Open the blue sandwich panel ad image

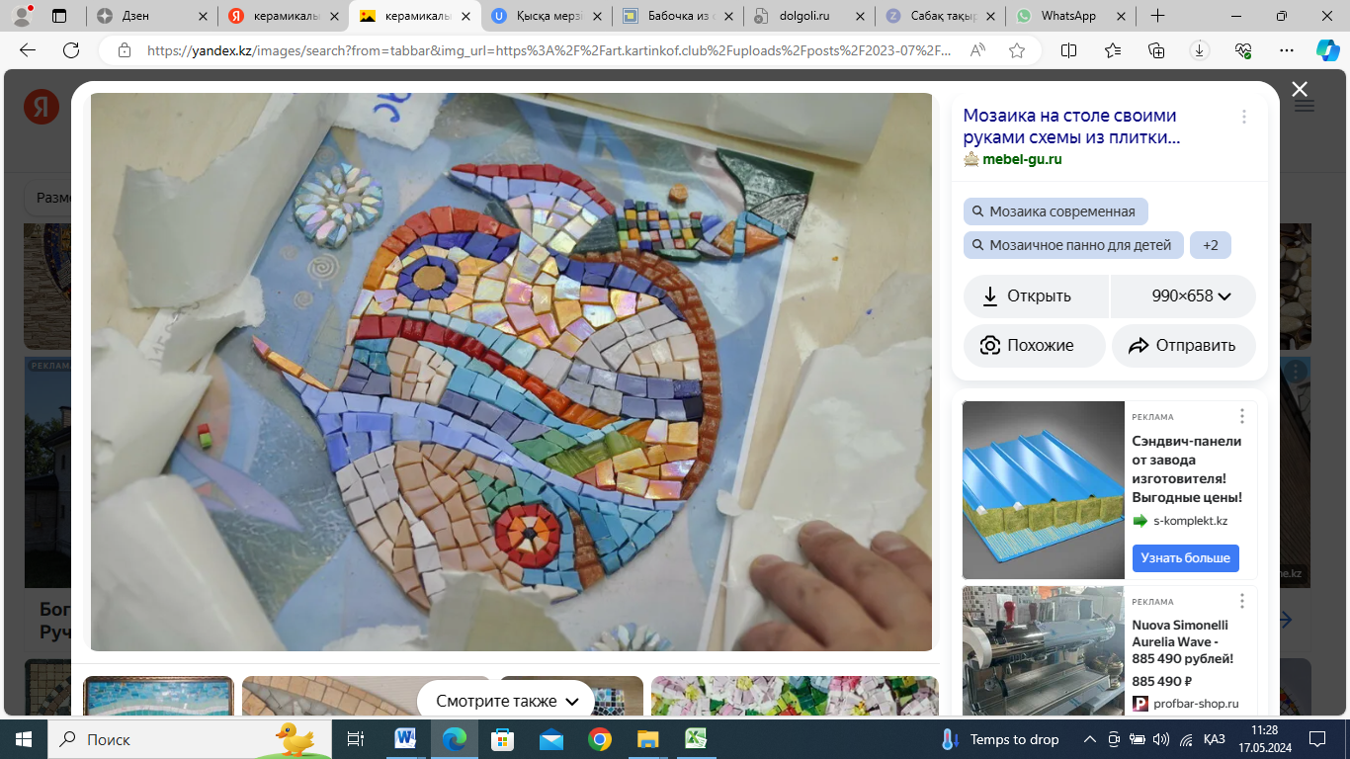tap(1044, 489)
